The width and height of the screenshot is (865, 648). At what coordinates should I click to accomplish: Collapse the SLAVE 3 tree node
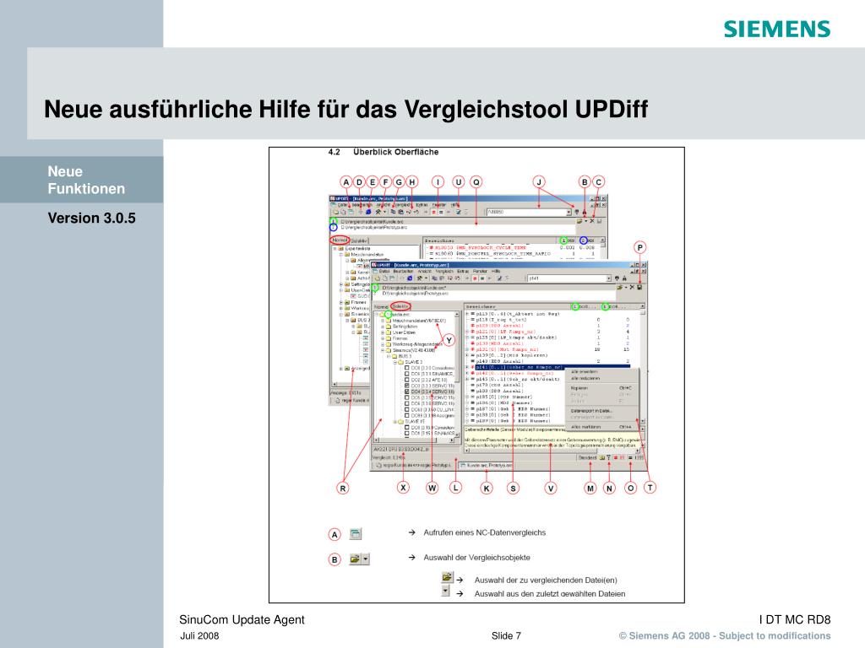(x=395, y=362)
